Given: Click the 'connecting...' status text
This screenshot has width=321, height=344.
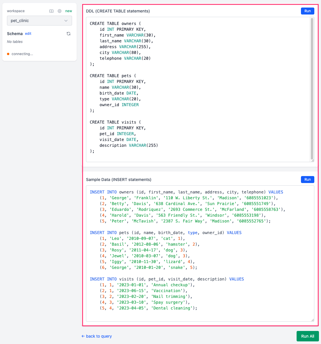Looking at the screenshot, I should pyautogui.click(x=22, y=54).
